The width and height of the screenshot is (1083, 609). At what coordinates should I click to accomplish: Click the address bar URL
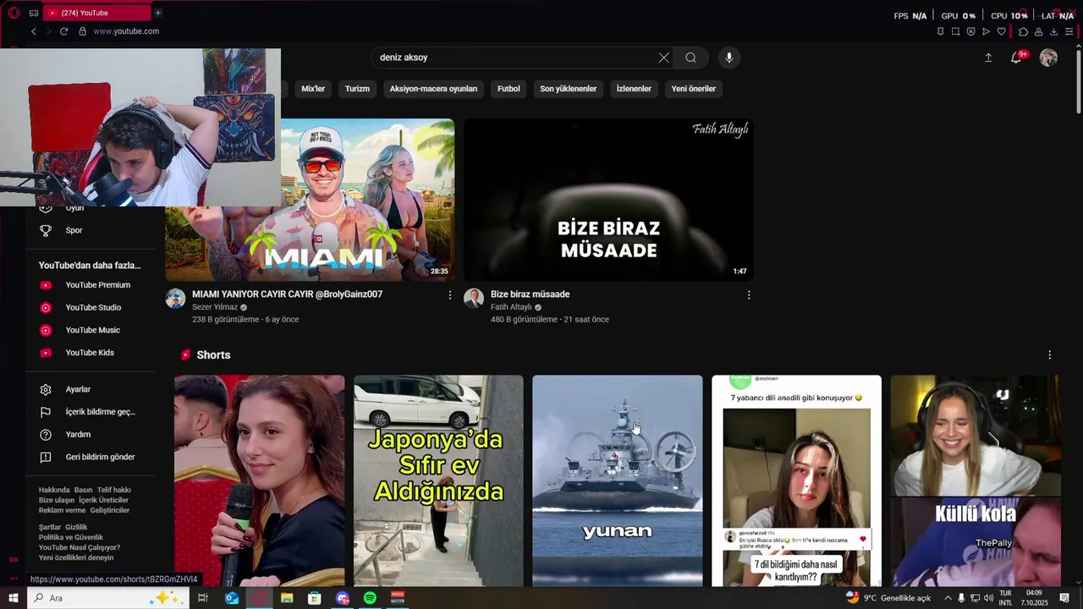126,31
